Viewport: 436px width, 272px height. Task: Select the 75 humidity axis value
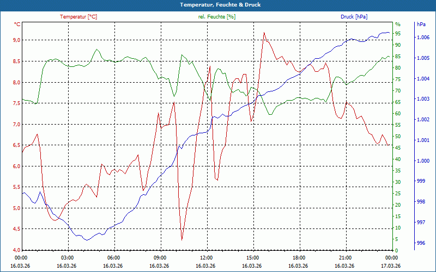(398, 79)
